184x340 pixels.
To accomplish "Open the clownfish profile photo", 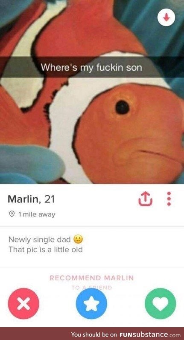I will (x=92, y=92).
